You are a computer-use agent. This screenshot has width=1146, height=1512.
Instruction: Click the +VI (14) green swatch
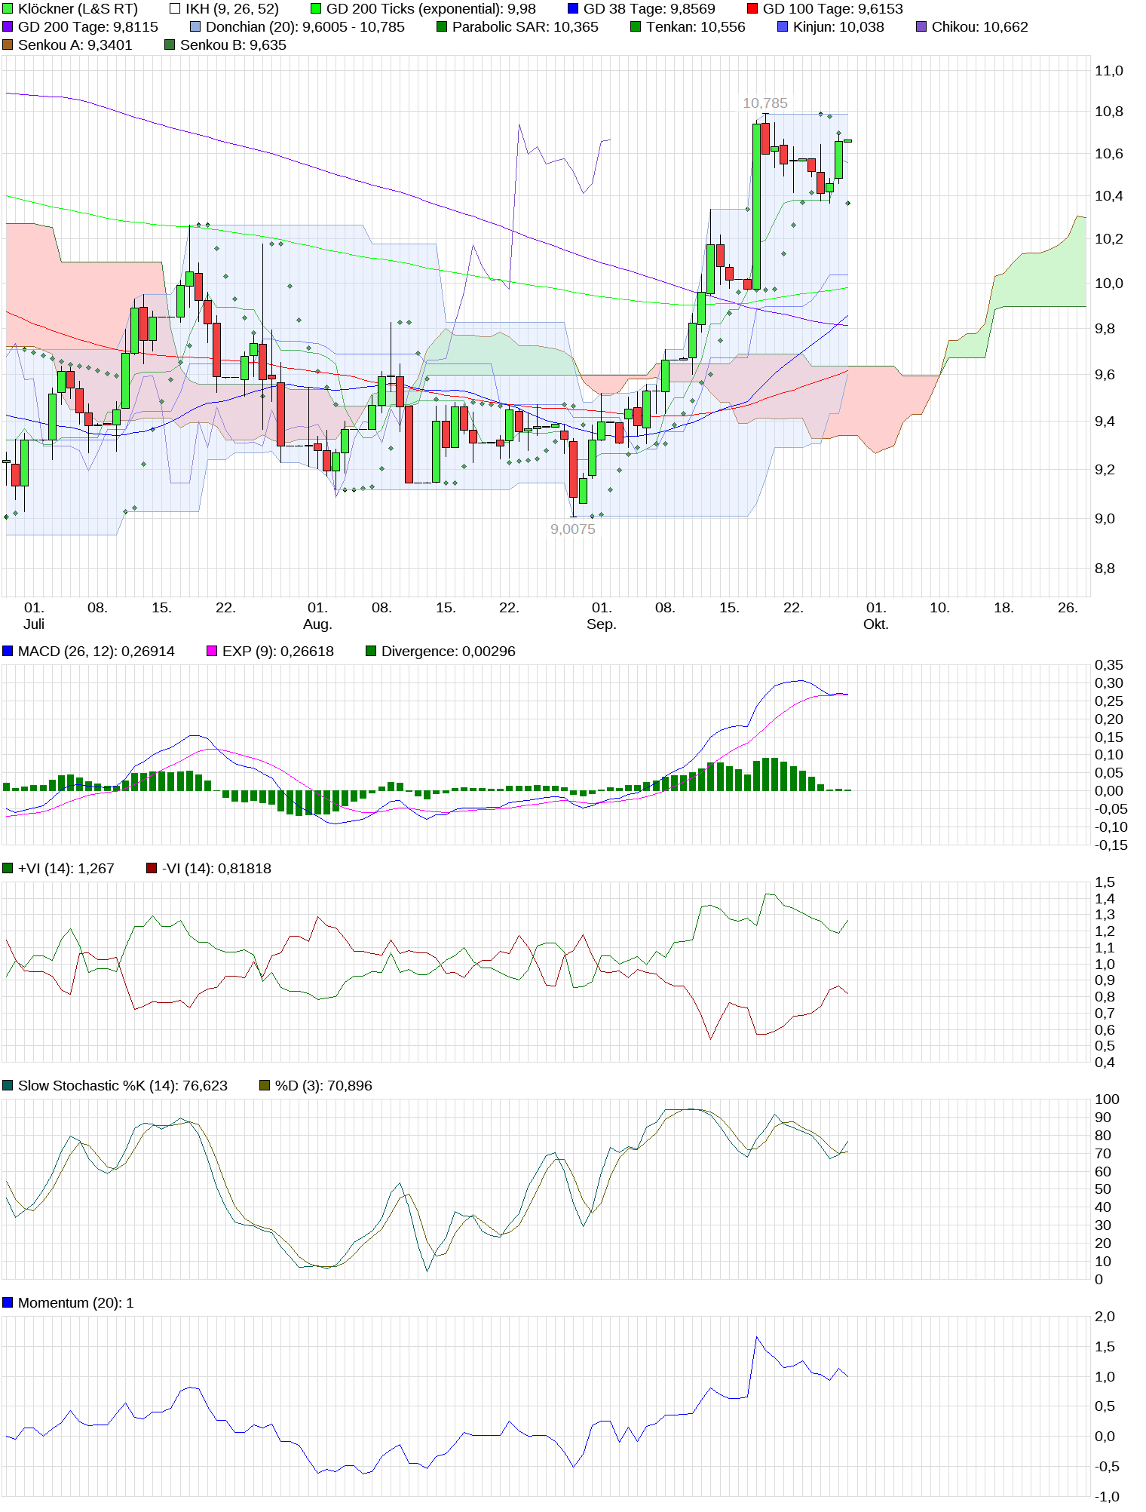8,868
